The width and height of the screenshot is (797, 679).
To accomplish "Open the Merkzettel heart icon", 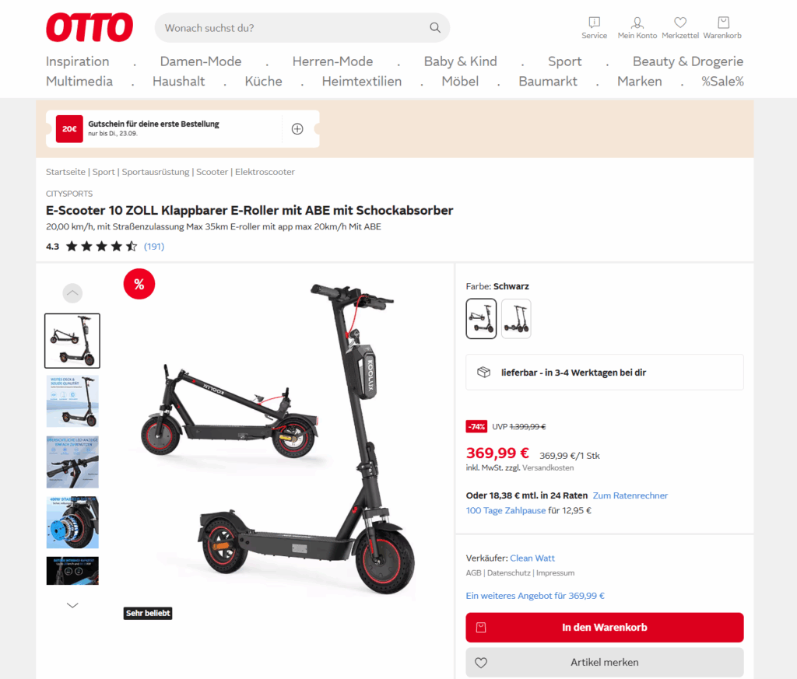I will click(680, 28).
